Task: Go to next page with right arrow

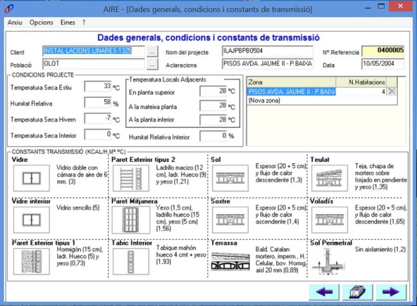Action: 391,292
